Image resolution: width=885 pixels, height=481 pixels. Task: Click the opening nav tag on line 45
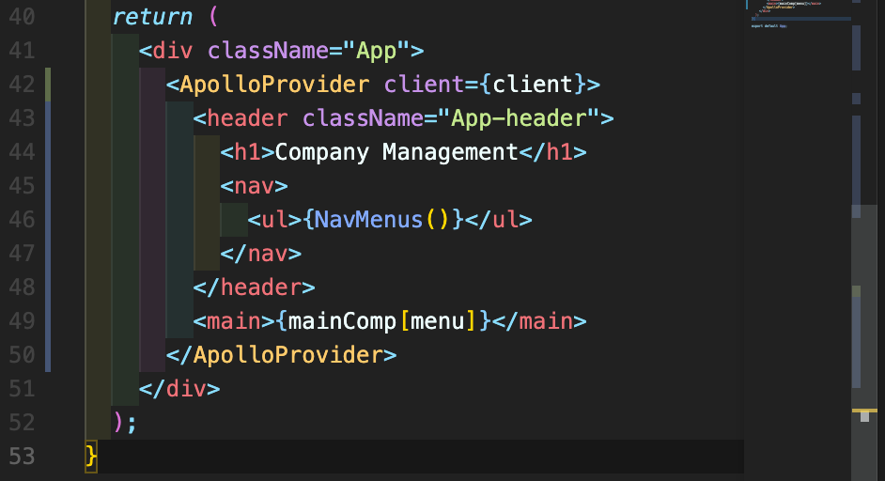click(x=254, y=186)
